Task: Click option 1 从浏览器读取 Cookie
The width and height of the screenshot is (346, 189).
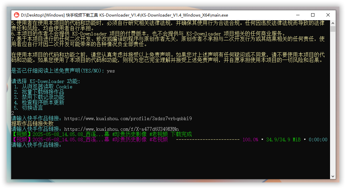Action: pos(43,87)
